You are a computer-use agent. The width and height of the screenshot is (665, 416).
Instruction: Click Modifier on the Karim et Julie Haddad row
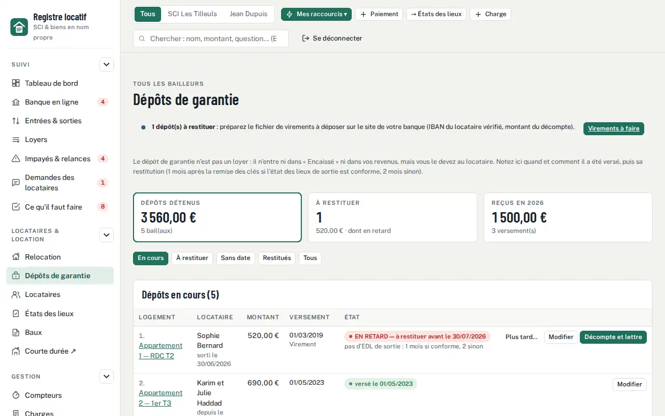[x=630, y=384]
